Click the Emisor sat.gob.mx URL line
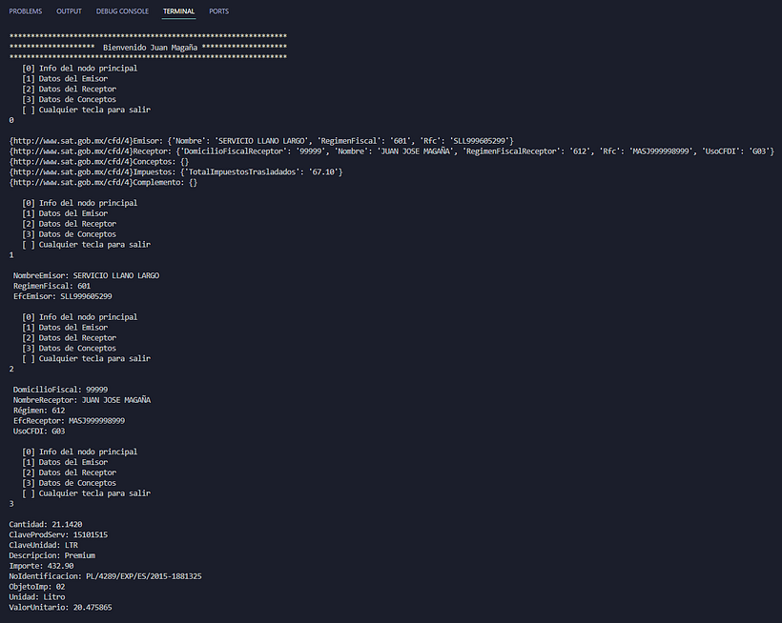Image resolution: width=782 pixels, height=623 pixels. 261,141
